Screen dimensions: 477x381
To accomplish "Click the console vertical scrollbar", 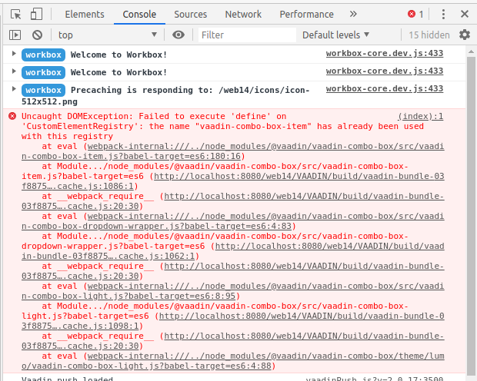I will coord(471,207).
